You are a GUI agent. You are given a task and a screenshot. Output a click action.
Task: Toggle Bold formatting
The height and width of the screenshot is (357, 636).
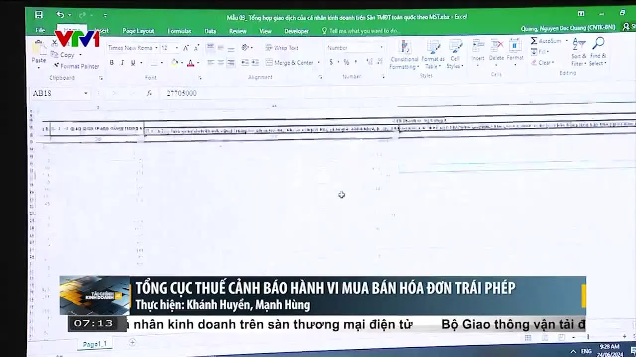click(111, 62)
